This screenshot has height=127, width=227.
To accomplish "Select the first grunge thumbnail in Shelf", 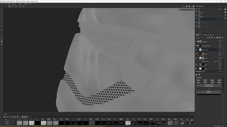I will 20,123.
